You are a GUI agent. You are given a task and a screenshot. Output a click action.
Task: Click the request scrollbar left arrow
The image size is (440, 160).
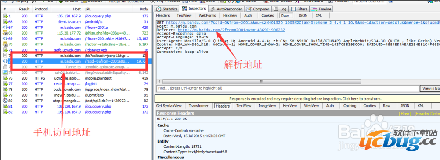coord(159,82)
